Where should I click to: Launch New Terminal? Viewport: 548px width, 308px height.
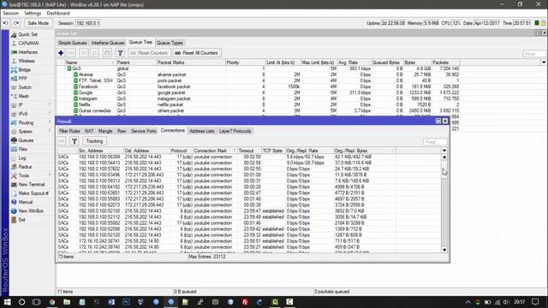pyautogui.click(x=31, y=185)
